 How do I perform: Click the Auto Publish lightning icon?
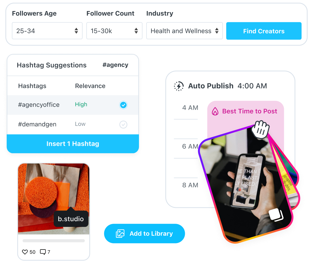178,86
